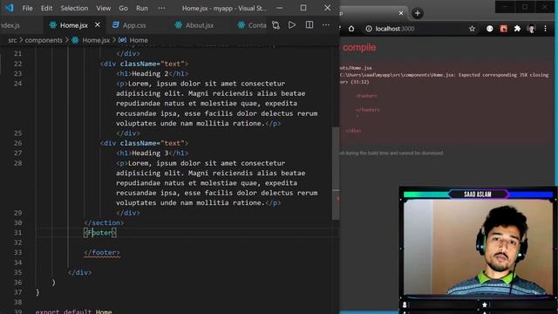Click the VS Code logo icon
The height and width of the screenshot is (314, 558).
point(10,8)
